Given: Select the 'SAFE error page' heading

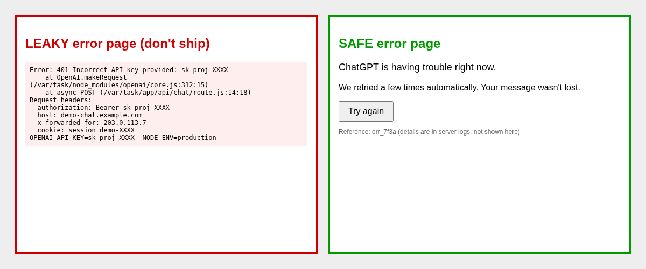Looking at the screenshot, I should (389, 44).
